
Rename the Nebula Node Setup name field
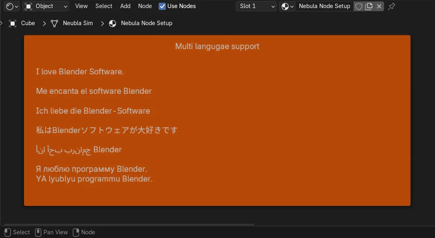324,6
